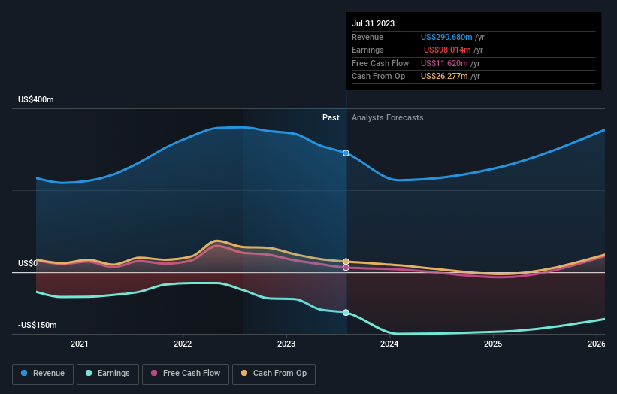Click the 2025 x-axis label
The image size is (617, 394).
click(493, 344)
